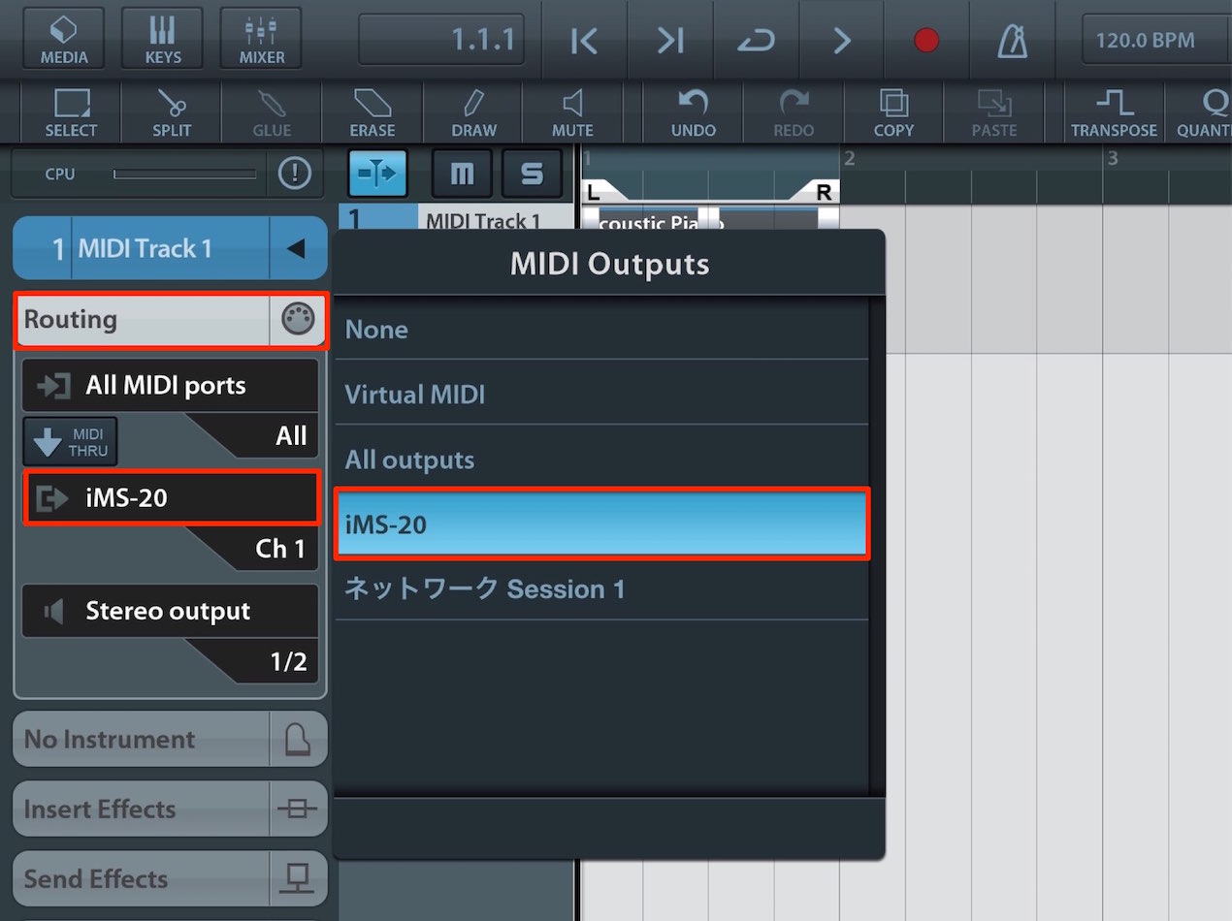Choose the DRAW pencil tool
The height and width of the screenshot is (921, 1232).
tap(473, 112)
